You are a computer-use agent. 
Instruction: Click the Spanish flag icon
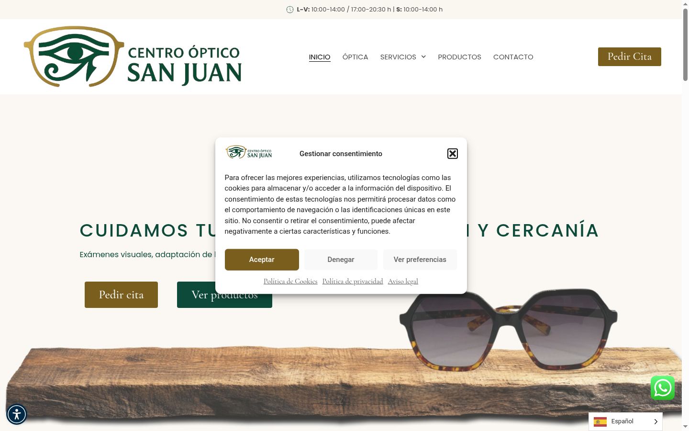tap(600, 421)
